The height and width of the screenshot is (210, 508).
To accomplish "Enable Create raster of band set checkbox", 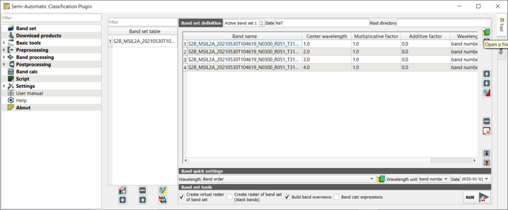I will (230, 197).
